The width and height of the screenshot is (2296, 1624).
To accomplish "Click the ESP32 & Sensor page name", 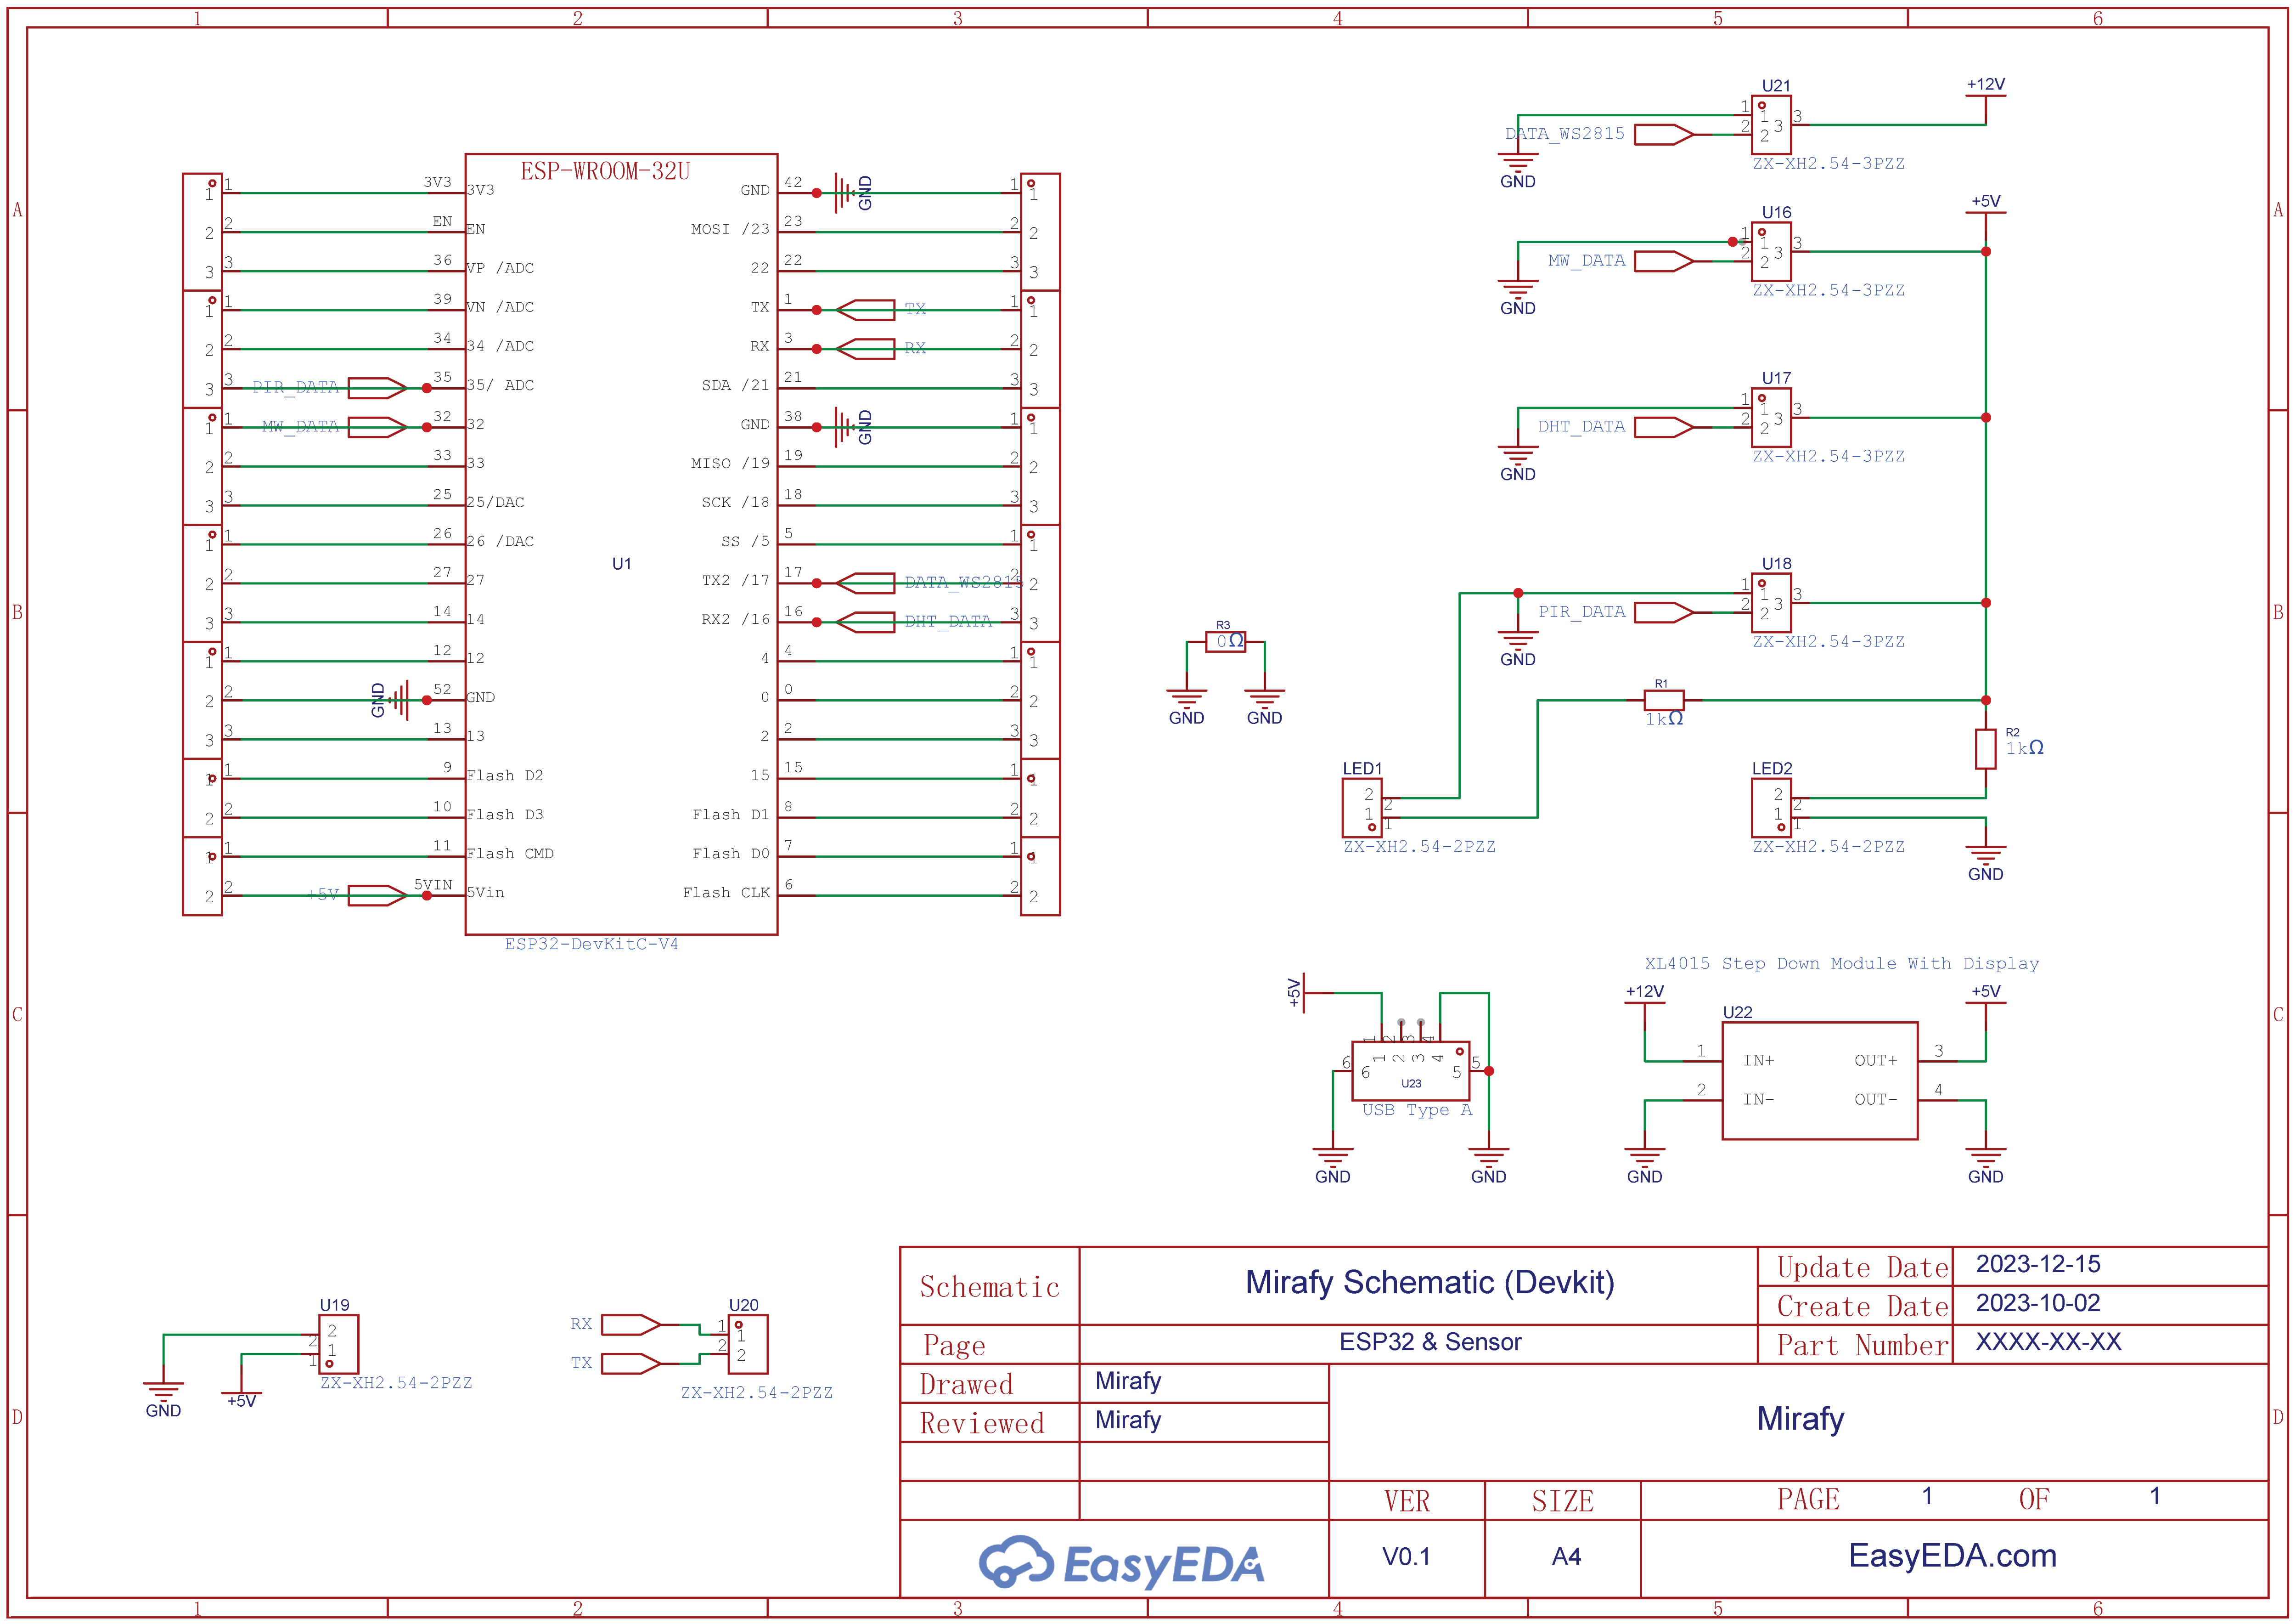I will [x=1430, y=1343].
